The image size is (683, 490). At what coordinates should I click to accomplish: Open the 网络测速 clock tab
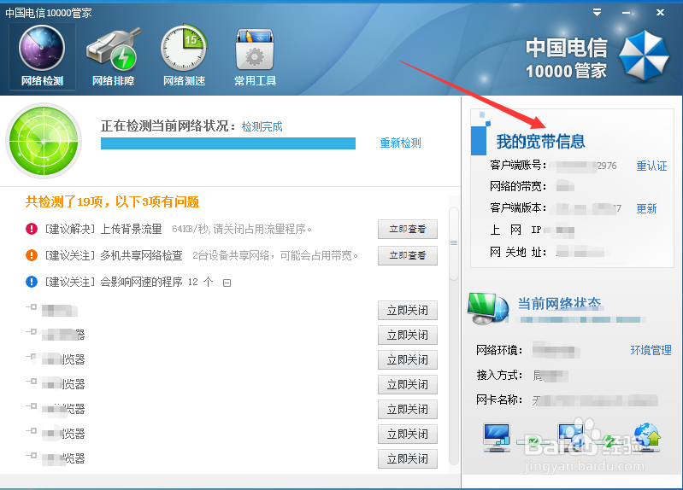184,56
